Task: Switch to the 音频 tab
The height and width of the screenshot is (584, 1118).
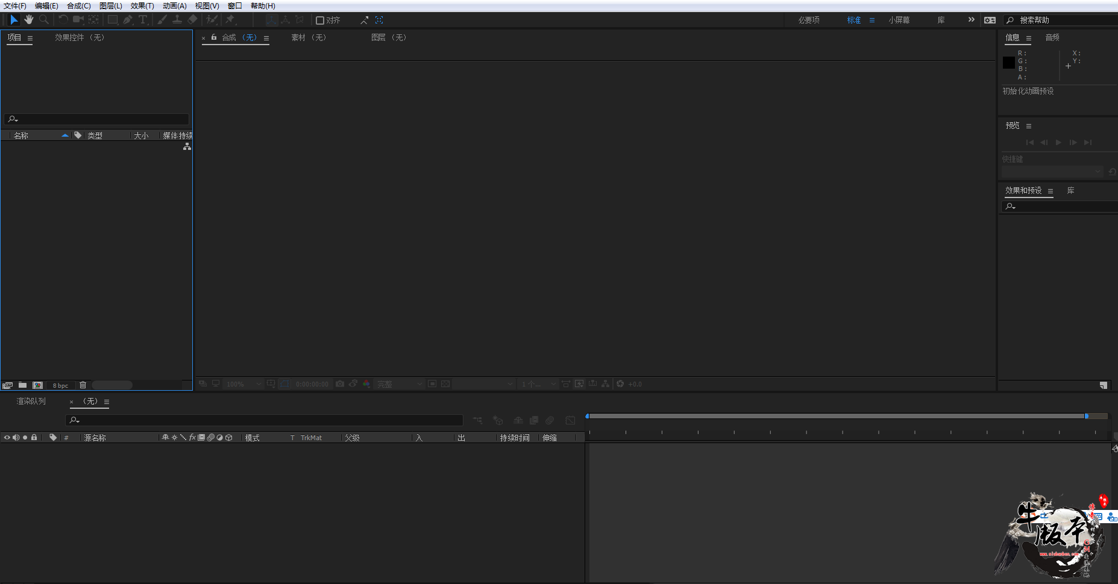Action: (1052, 37)
